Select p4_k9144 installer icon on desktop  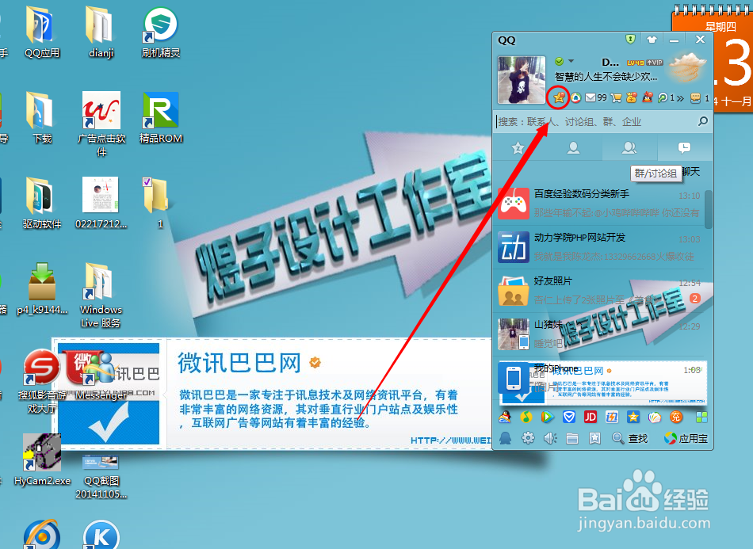tap(42, 288)
